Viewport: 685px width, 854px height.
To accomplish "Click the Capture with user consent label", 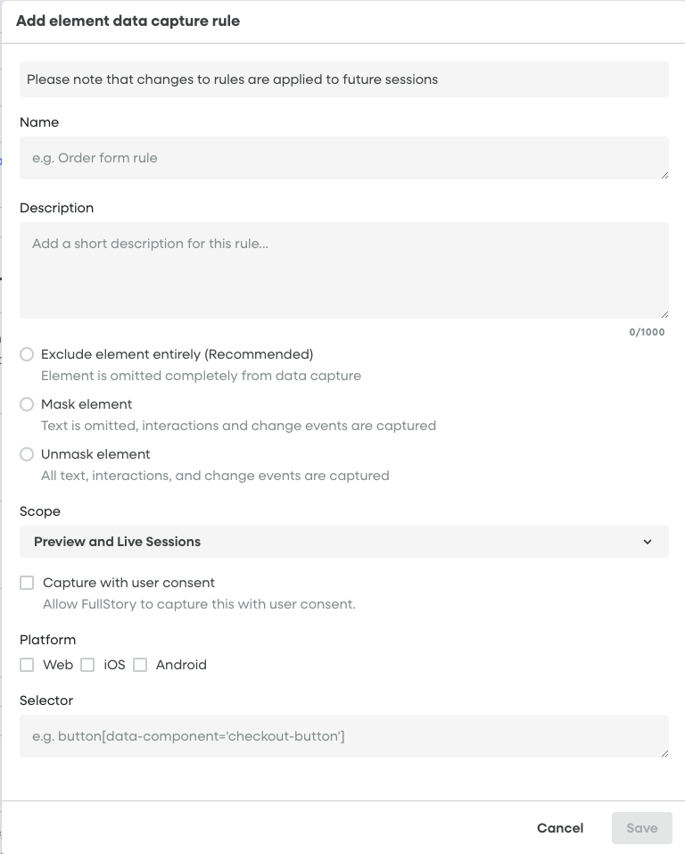I will click(x=128, y=583).
